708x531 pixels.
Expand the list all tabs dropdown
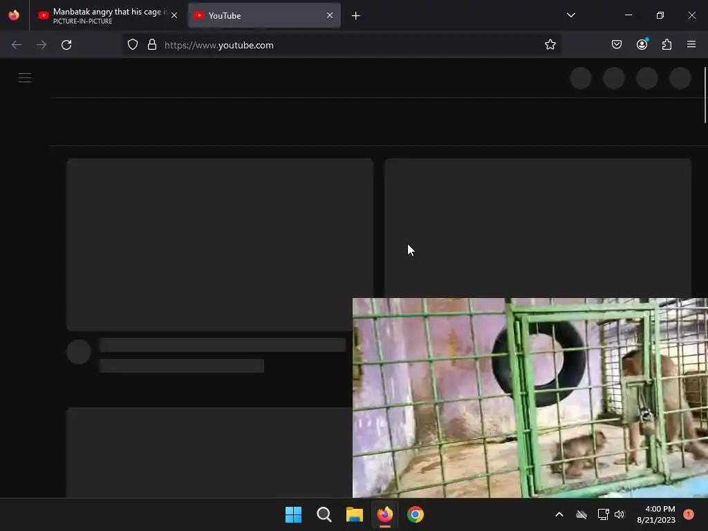coord(570,15)
